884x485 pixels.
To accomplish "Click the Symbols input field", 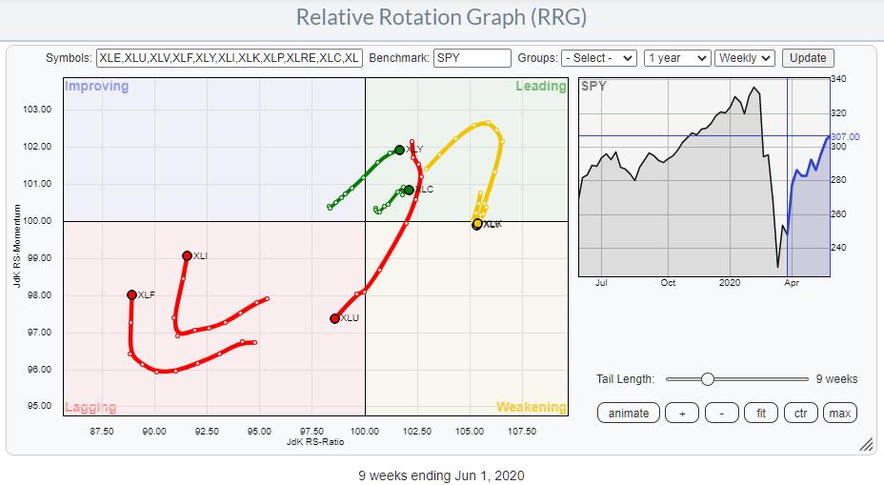I will point(229,58).
